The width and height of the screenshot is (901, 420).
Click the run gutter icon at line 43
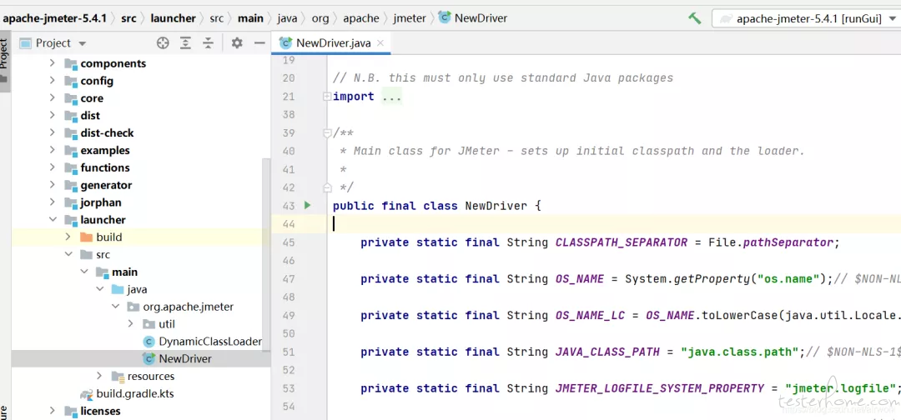(307, 205)
